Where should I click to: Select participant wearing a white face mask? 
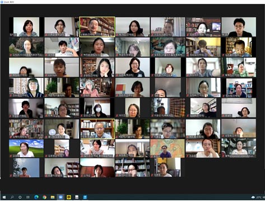pos(97,108)
